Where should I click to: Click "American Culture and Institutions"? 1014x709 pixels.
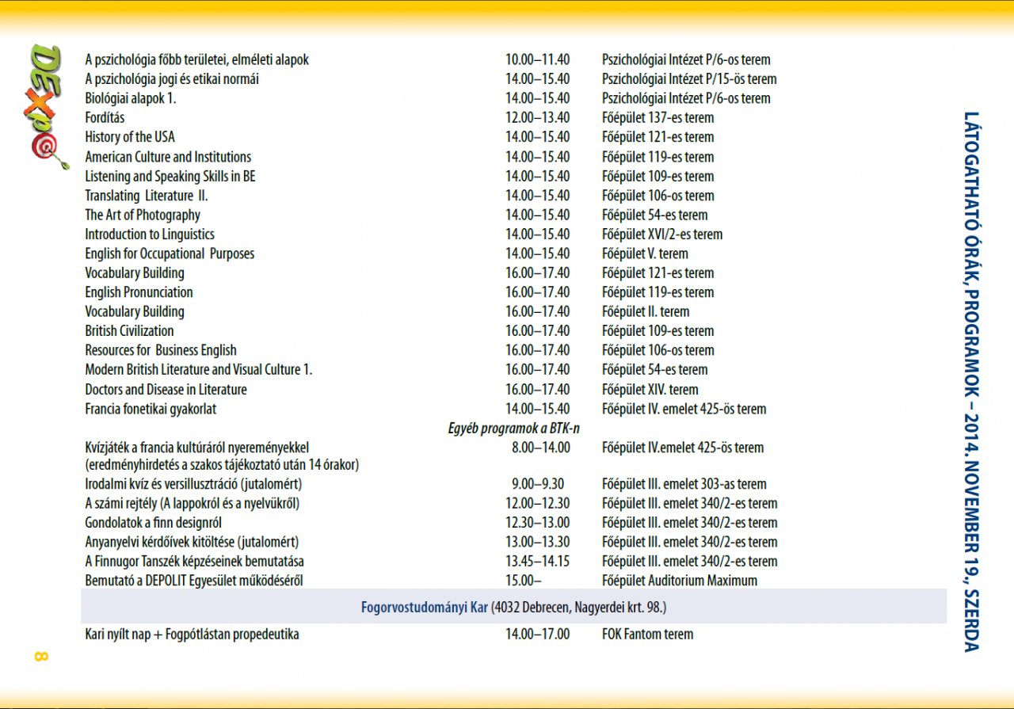[x=168, y=157]
